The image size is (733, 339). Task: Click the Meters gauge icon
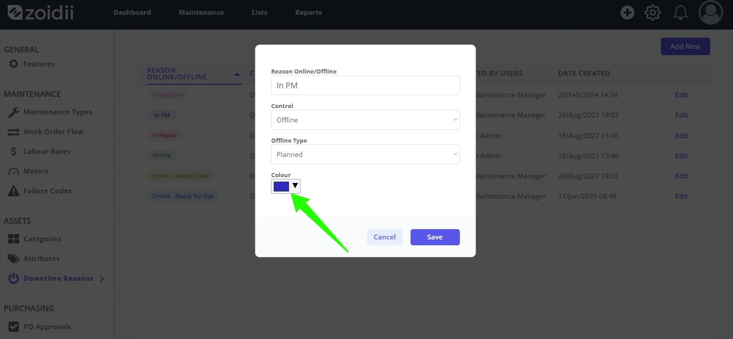coord(13,171)
